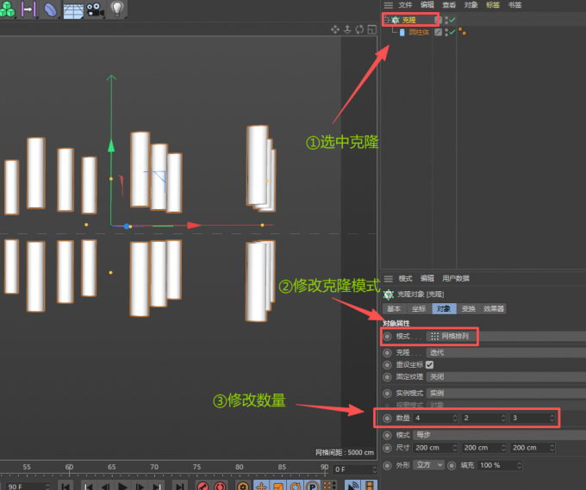Open the object manager hamburger menu

coord(389,5)
